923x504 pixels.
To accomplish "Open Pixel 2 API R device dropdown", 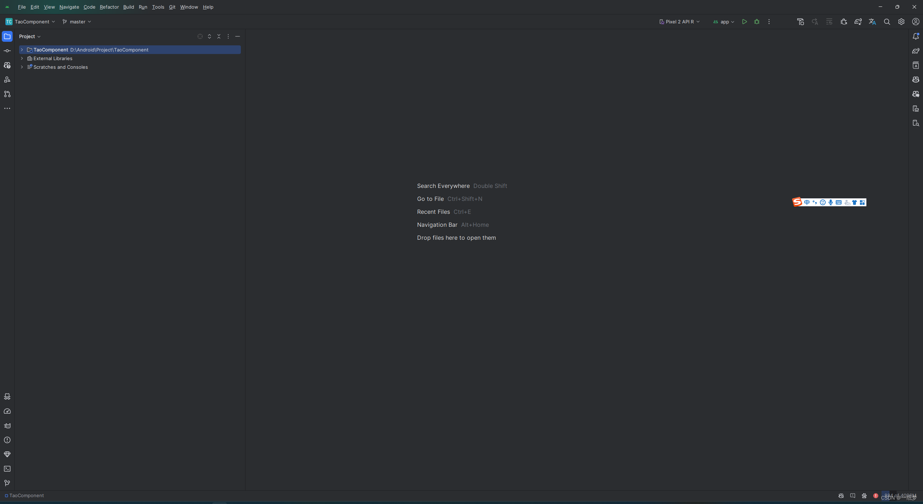I will pyautogui.click(x=680, y=22).
